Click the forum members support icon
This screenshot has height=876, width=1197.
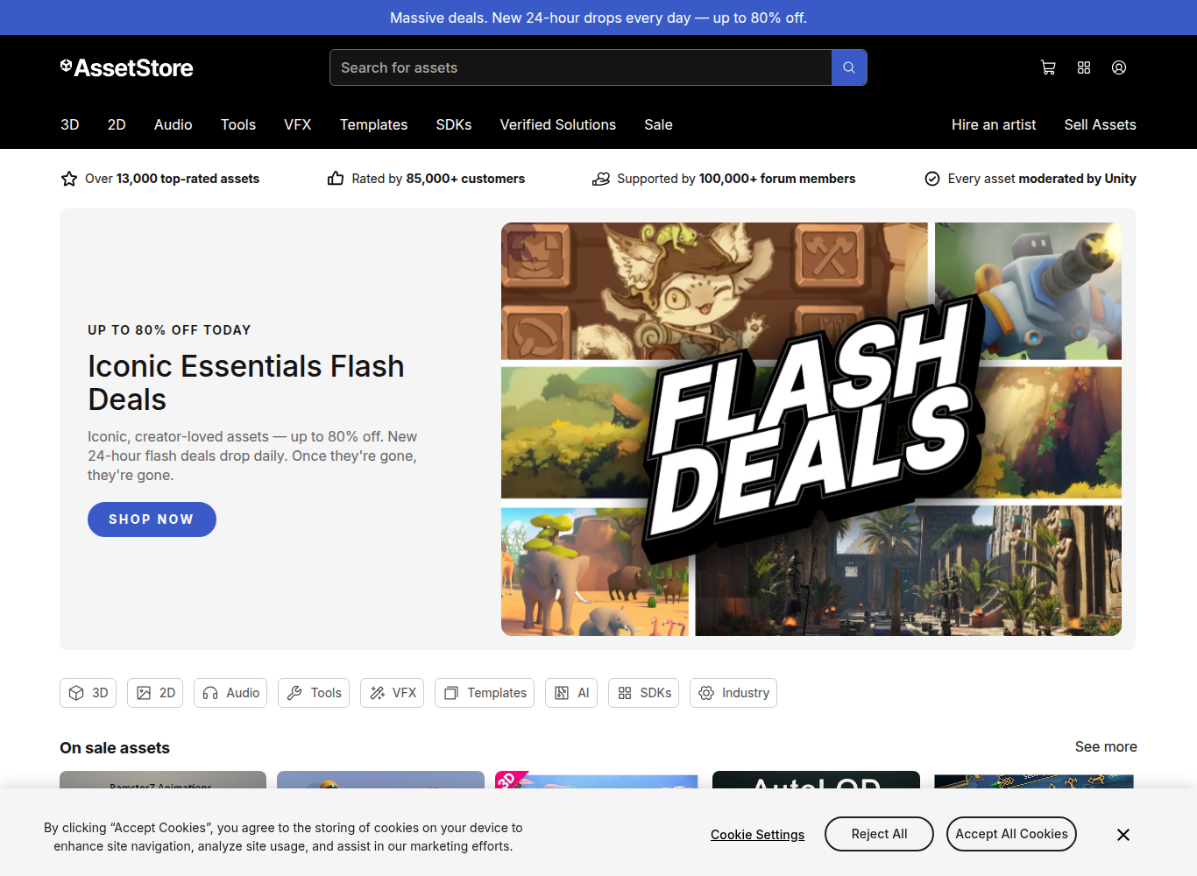(601, 179)
